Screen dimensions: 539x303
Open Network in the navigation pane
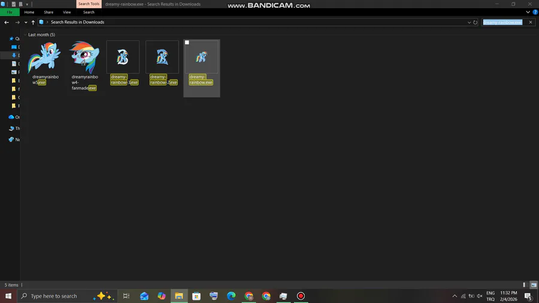(14, 140)
